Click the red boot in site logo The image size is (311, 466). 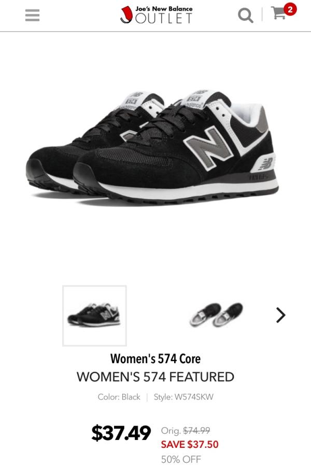126,14
